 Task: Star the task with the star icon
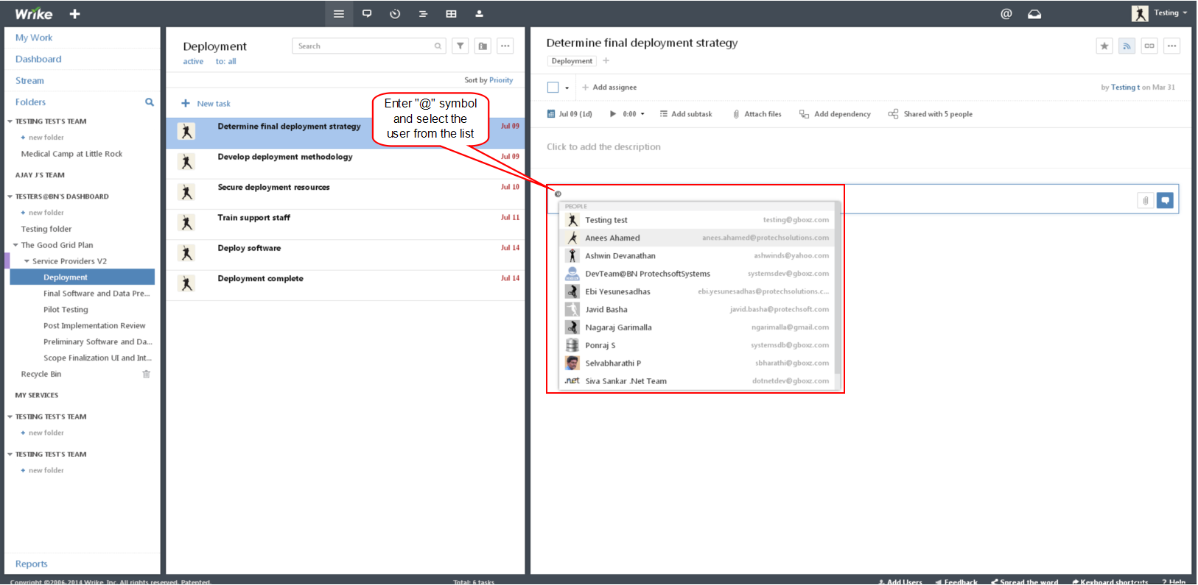click(1104, 46)
